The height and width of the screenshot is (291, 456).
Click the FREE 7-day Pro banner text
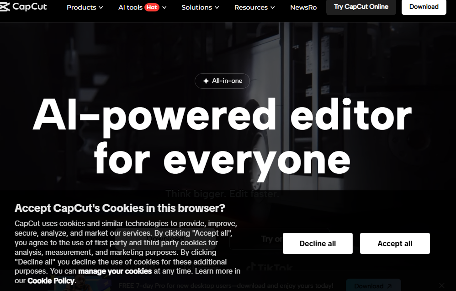point(225,286)
